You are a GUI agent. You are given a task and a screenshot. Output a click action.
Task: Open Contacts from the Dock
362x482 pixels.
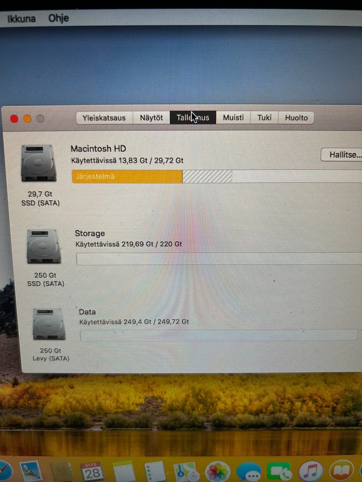tap(61, 471)
